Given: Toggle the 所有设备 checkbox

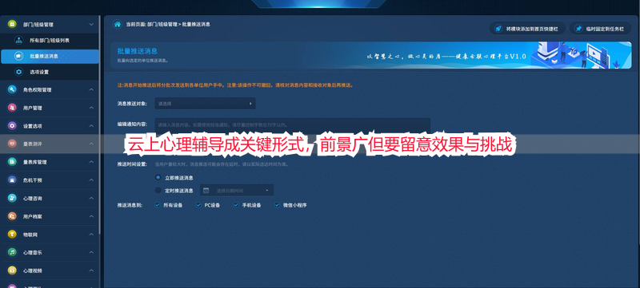Looking at the screenshot, I should coord(157,205).
